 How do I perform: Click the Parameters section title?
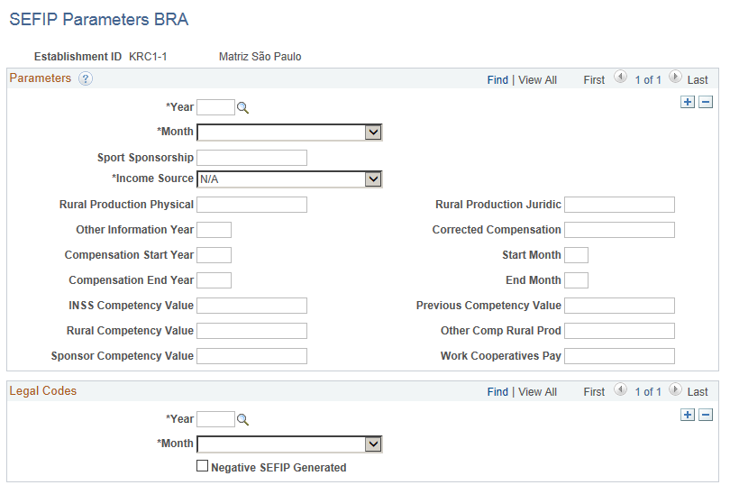tap(41, 78)
